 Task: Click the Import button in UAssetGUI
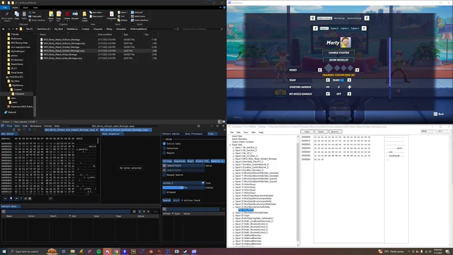coord(307,131)
